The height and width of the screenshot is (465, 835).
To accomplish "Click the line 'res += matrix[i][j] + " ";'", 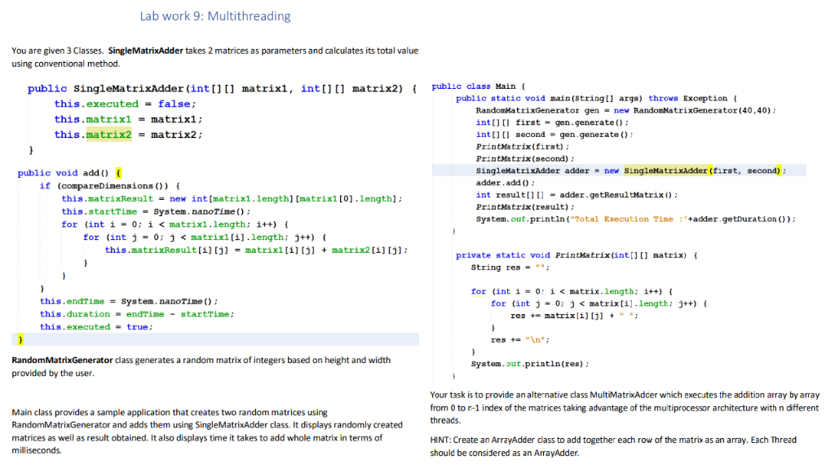I will coord(574,316).
